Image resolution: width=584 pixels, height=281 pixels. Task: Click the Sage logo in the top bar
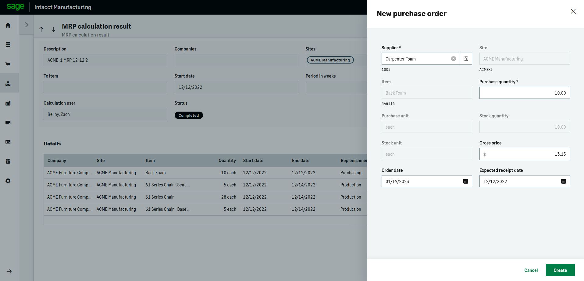15,7
